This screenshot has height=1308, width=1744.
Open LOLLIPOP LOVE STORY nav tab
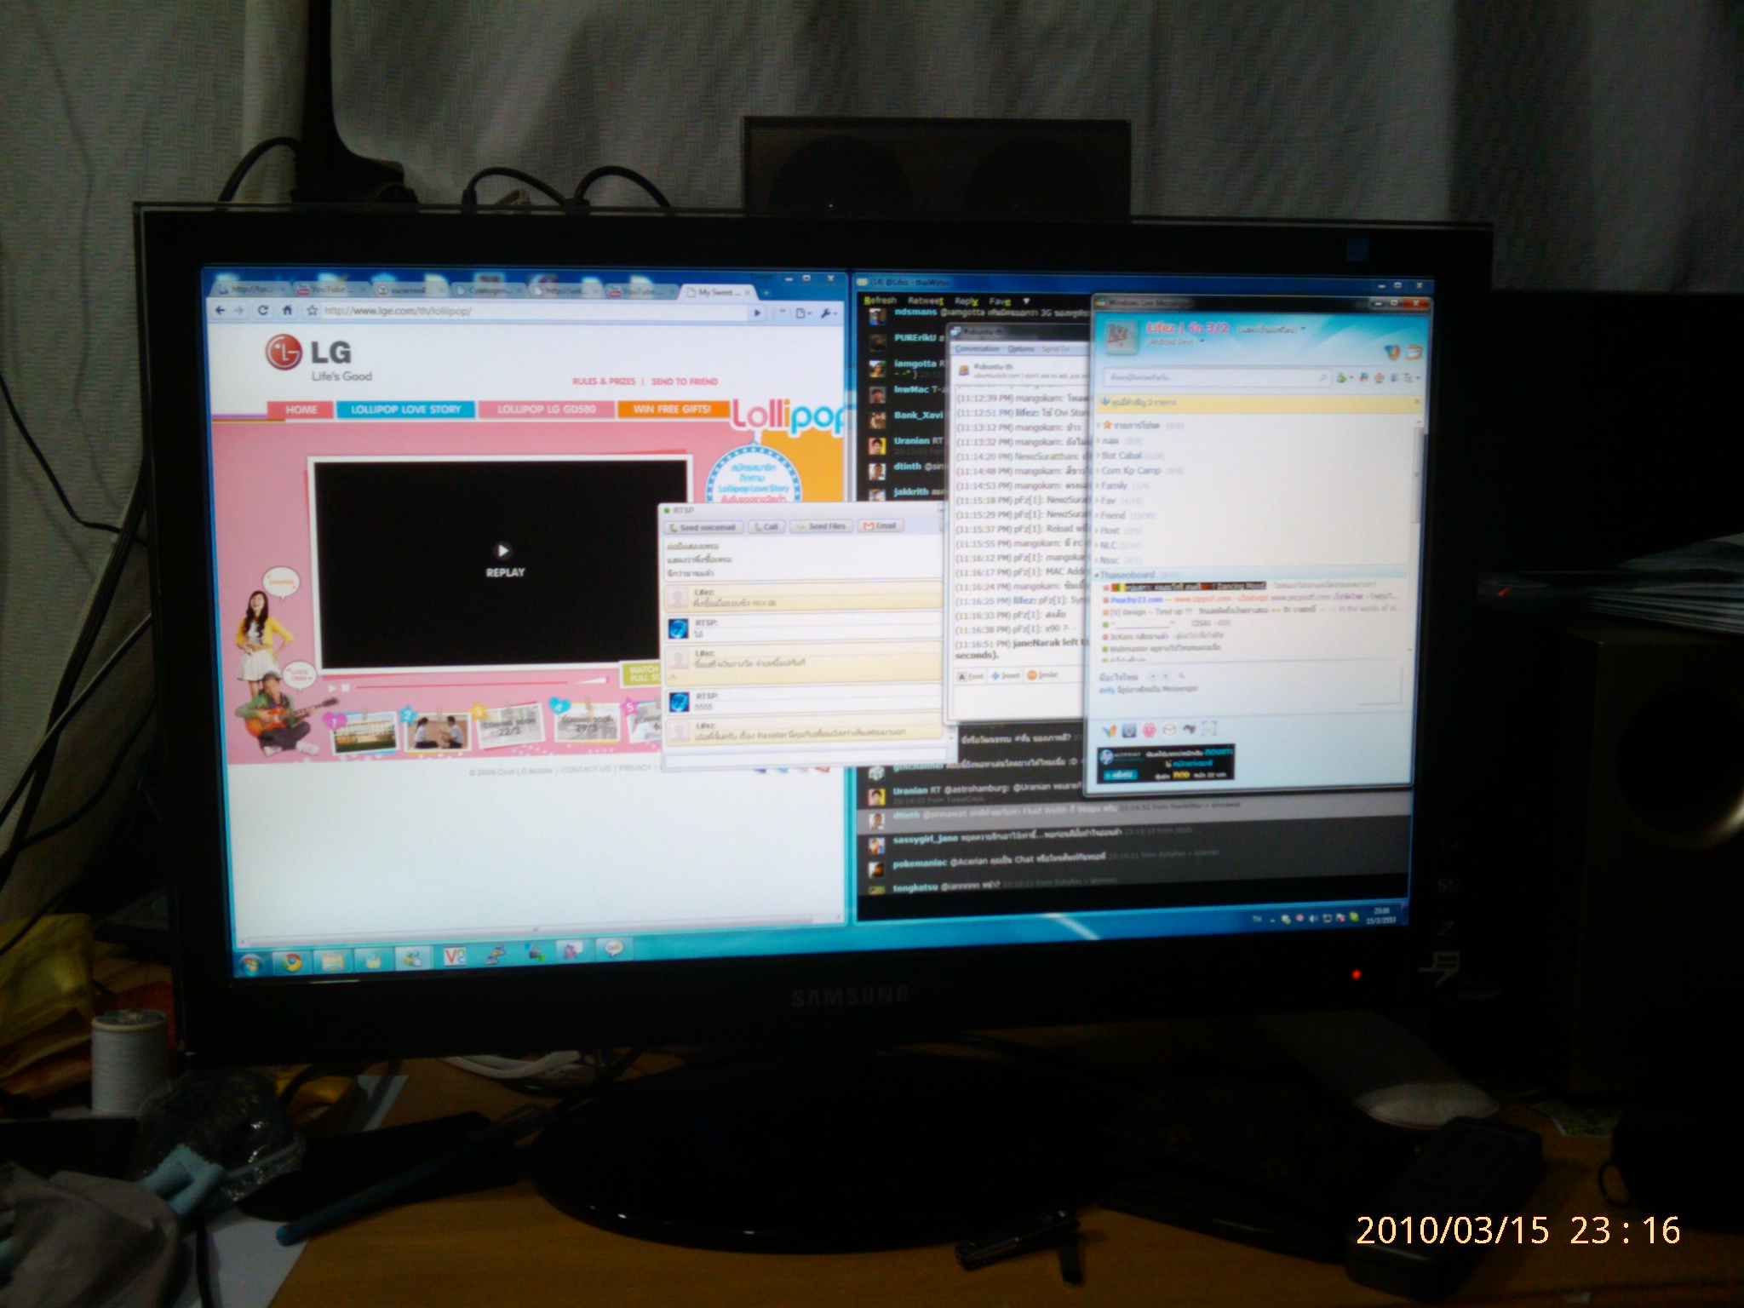pyautogui.click(x=405, y=410)
